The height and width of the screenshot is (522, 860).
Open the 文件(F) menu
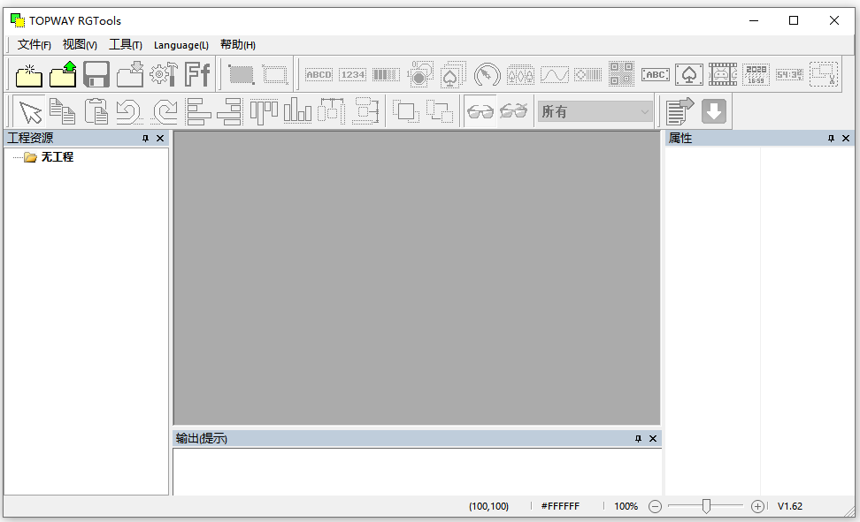pos(34,45)
